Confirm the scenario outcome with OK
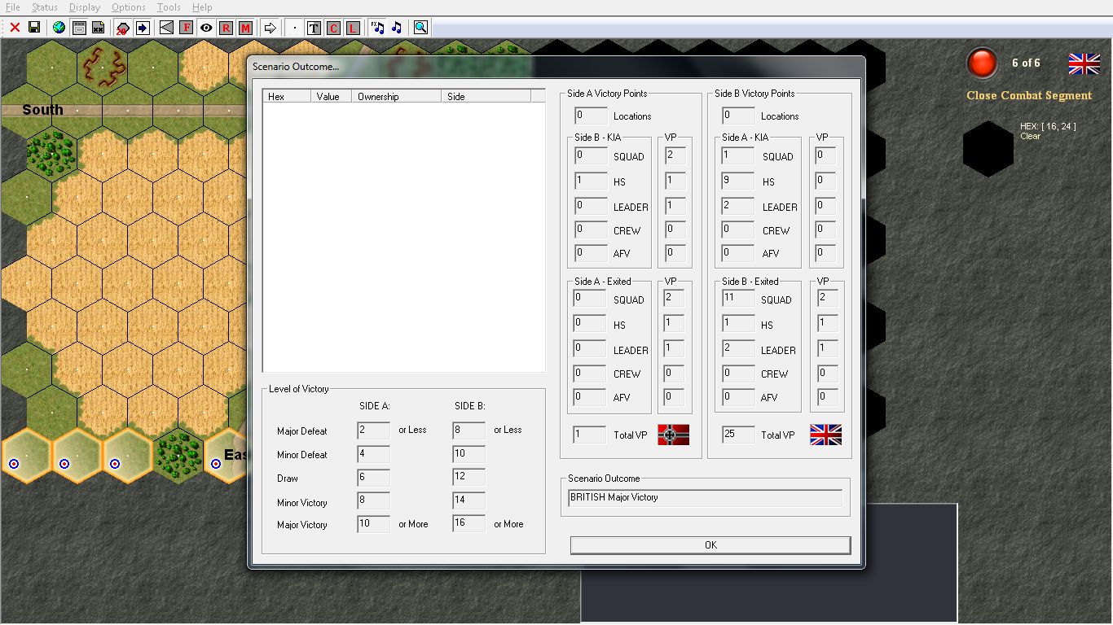Image resolution: width=1113 pixels, height=625 pixels. click(710, 545)
